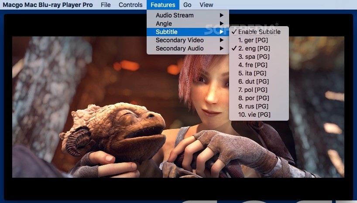Open the Controls menu in menu bar
The height and width of the screenshot is (203, 357).
131,5
